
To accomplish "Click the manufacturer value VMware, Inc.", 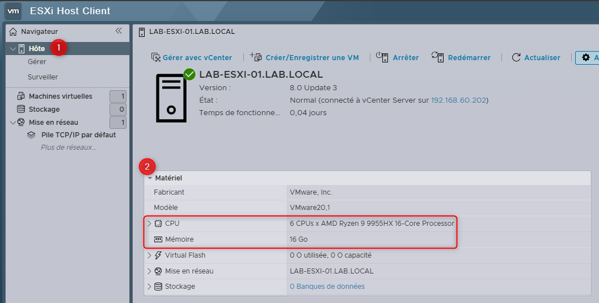I will 311,192.
